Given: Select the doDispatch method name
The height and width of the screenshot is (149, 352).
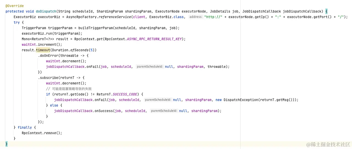Looking at the screenshot, I should click(46, 11).
